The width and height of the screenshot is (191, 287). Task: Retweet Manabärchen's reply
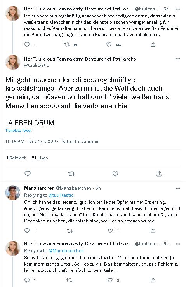coord(69,231)
